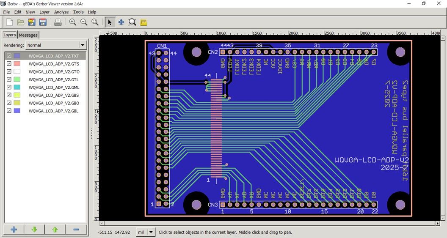Click the Zoom In magnifier icon
The image size is (447, 238).
[73, 22]
